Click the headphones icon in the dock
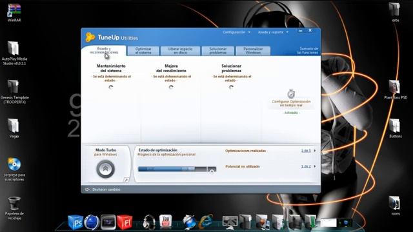Viewport: 413px width, 232px height. [x=149, y=222]
